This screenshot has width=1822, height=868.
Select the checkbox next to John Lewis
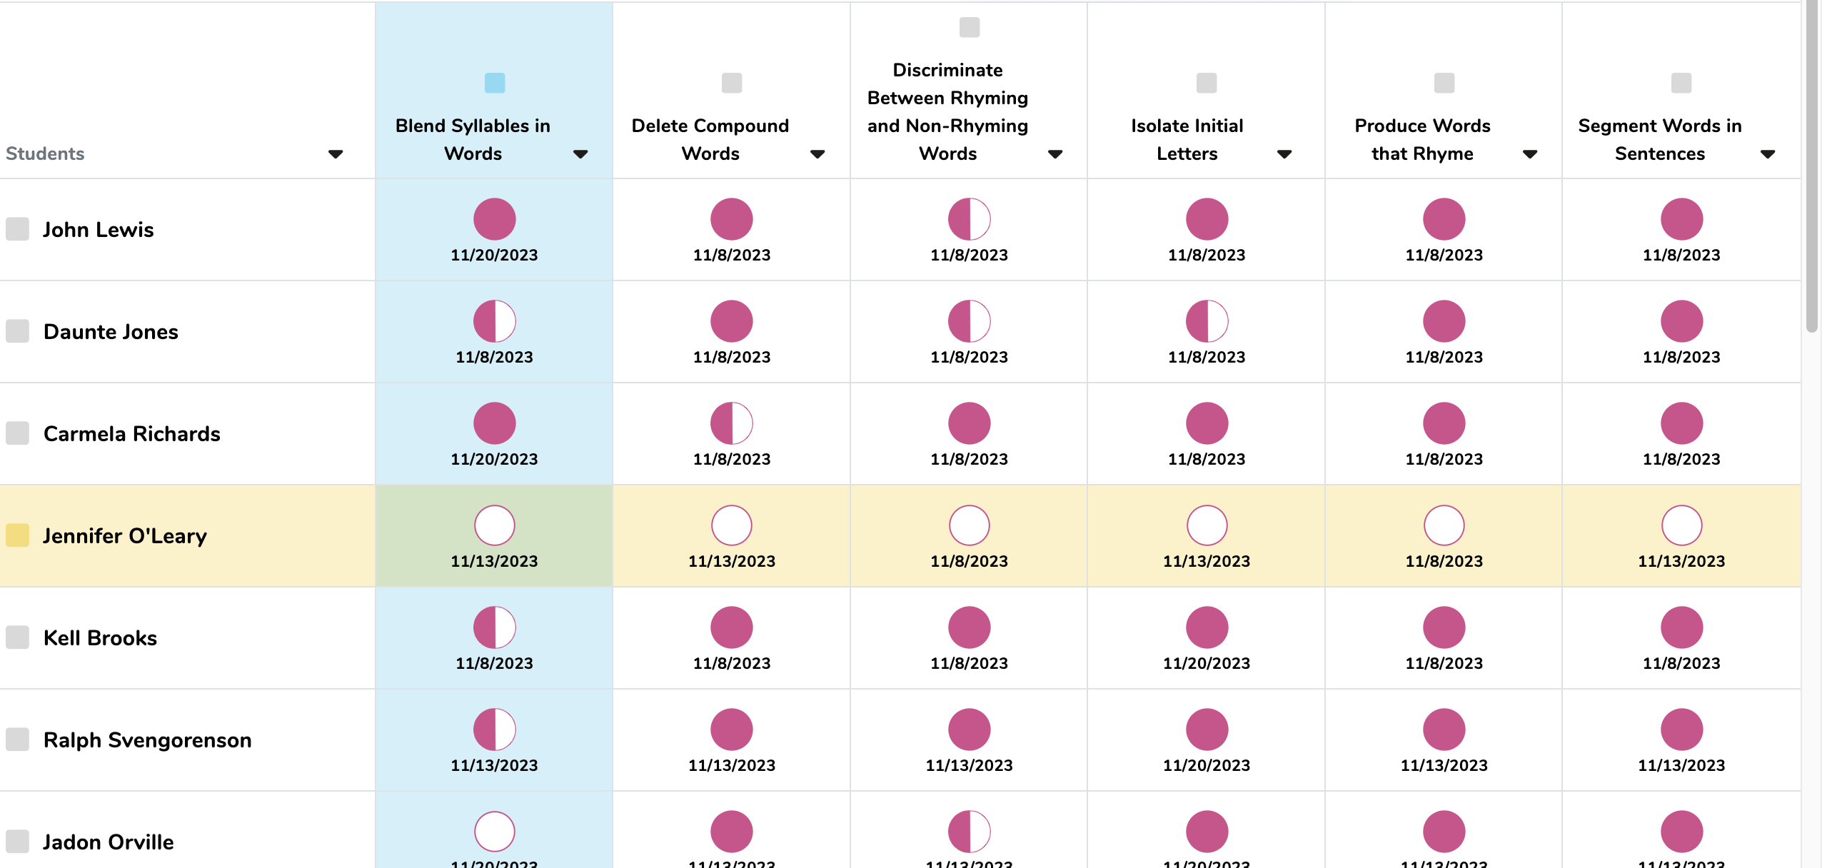(17, 229)
